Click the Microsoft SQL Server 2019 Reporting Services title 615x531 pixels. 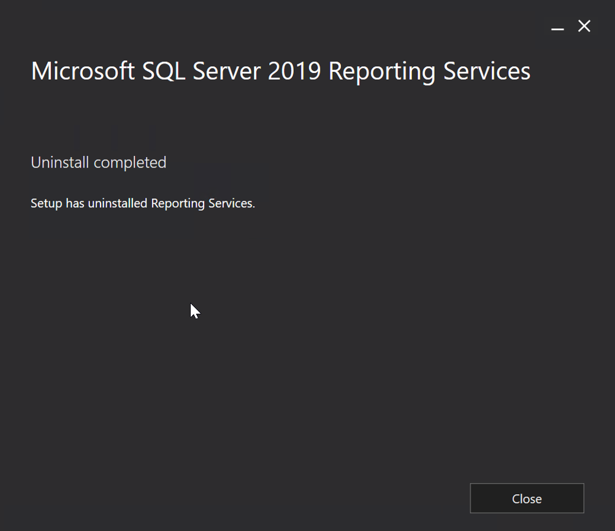pos(280,71)
